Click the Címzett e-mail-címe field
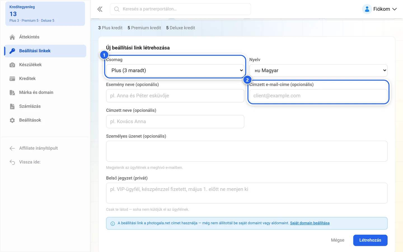The width and height of the screenshot is (403, 252). 318,96
